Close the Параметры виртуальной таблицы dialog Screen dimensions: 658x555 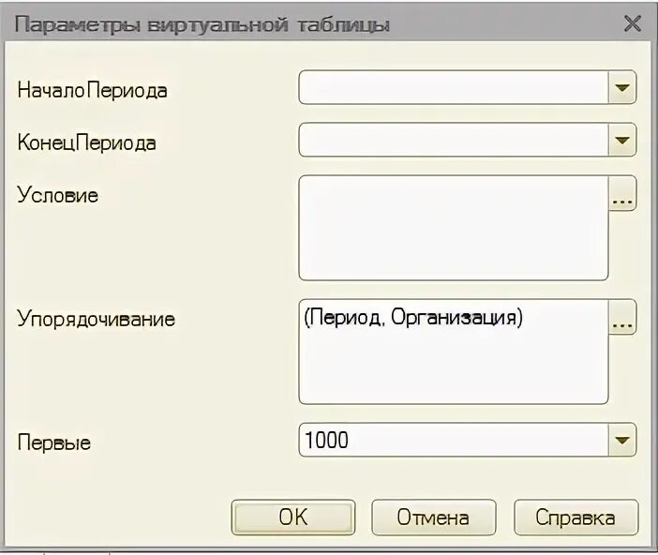click(x=633, y=23)
